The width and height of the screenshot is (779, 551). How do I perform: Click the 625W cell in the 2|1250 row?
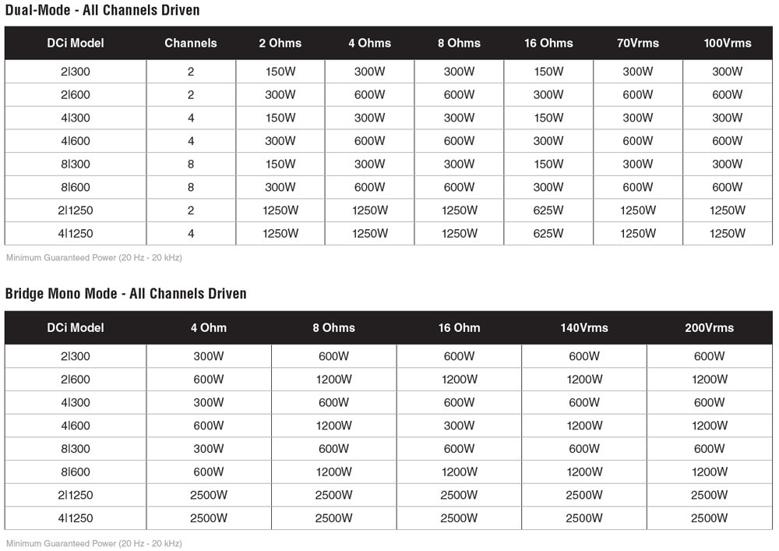click(548, 210)
